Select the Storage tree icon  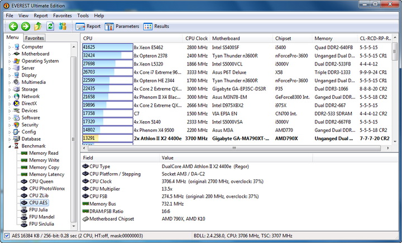click(x=17, y=89)
